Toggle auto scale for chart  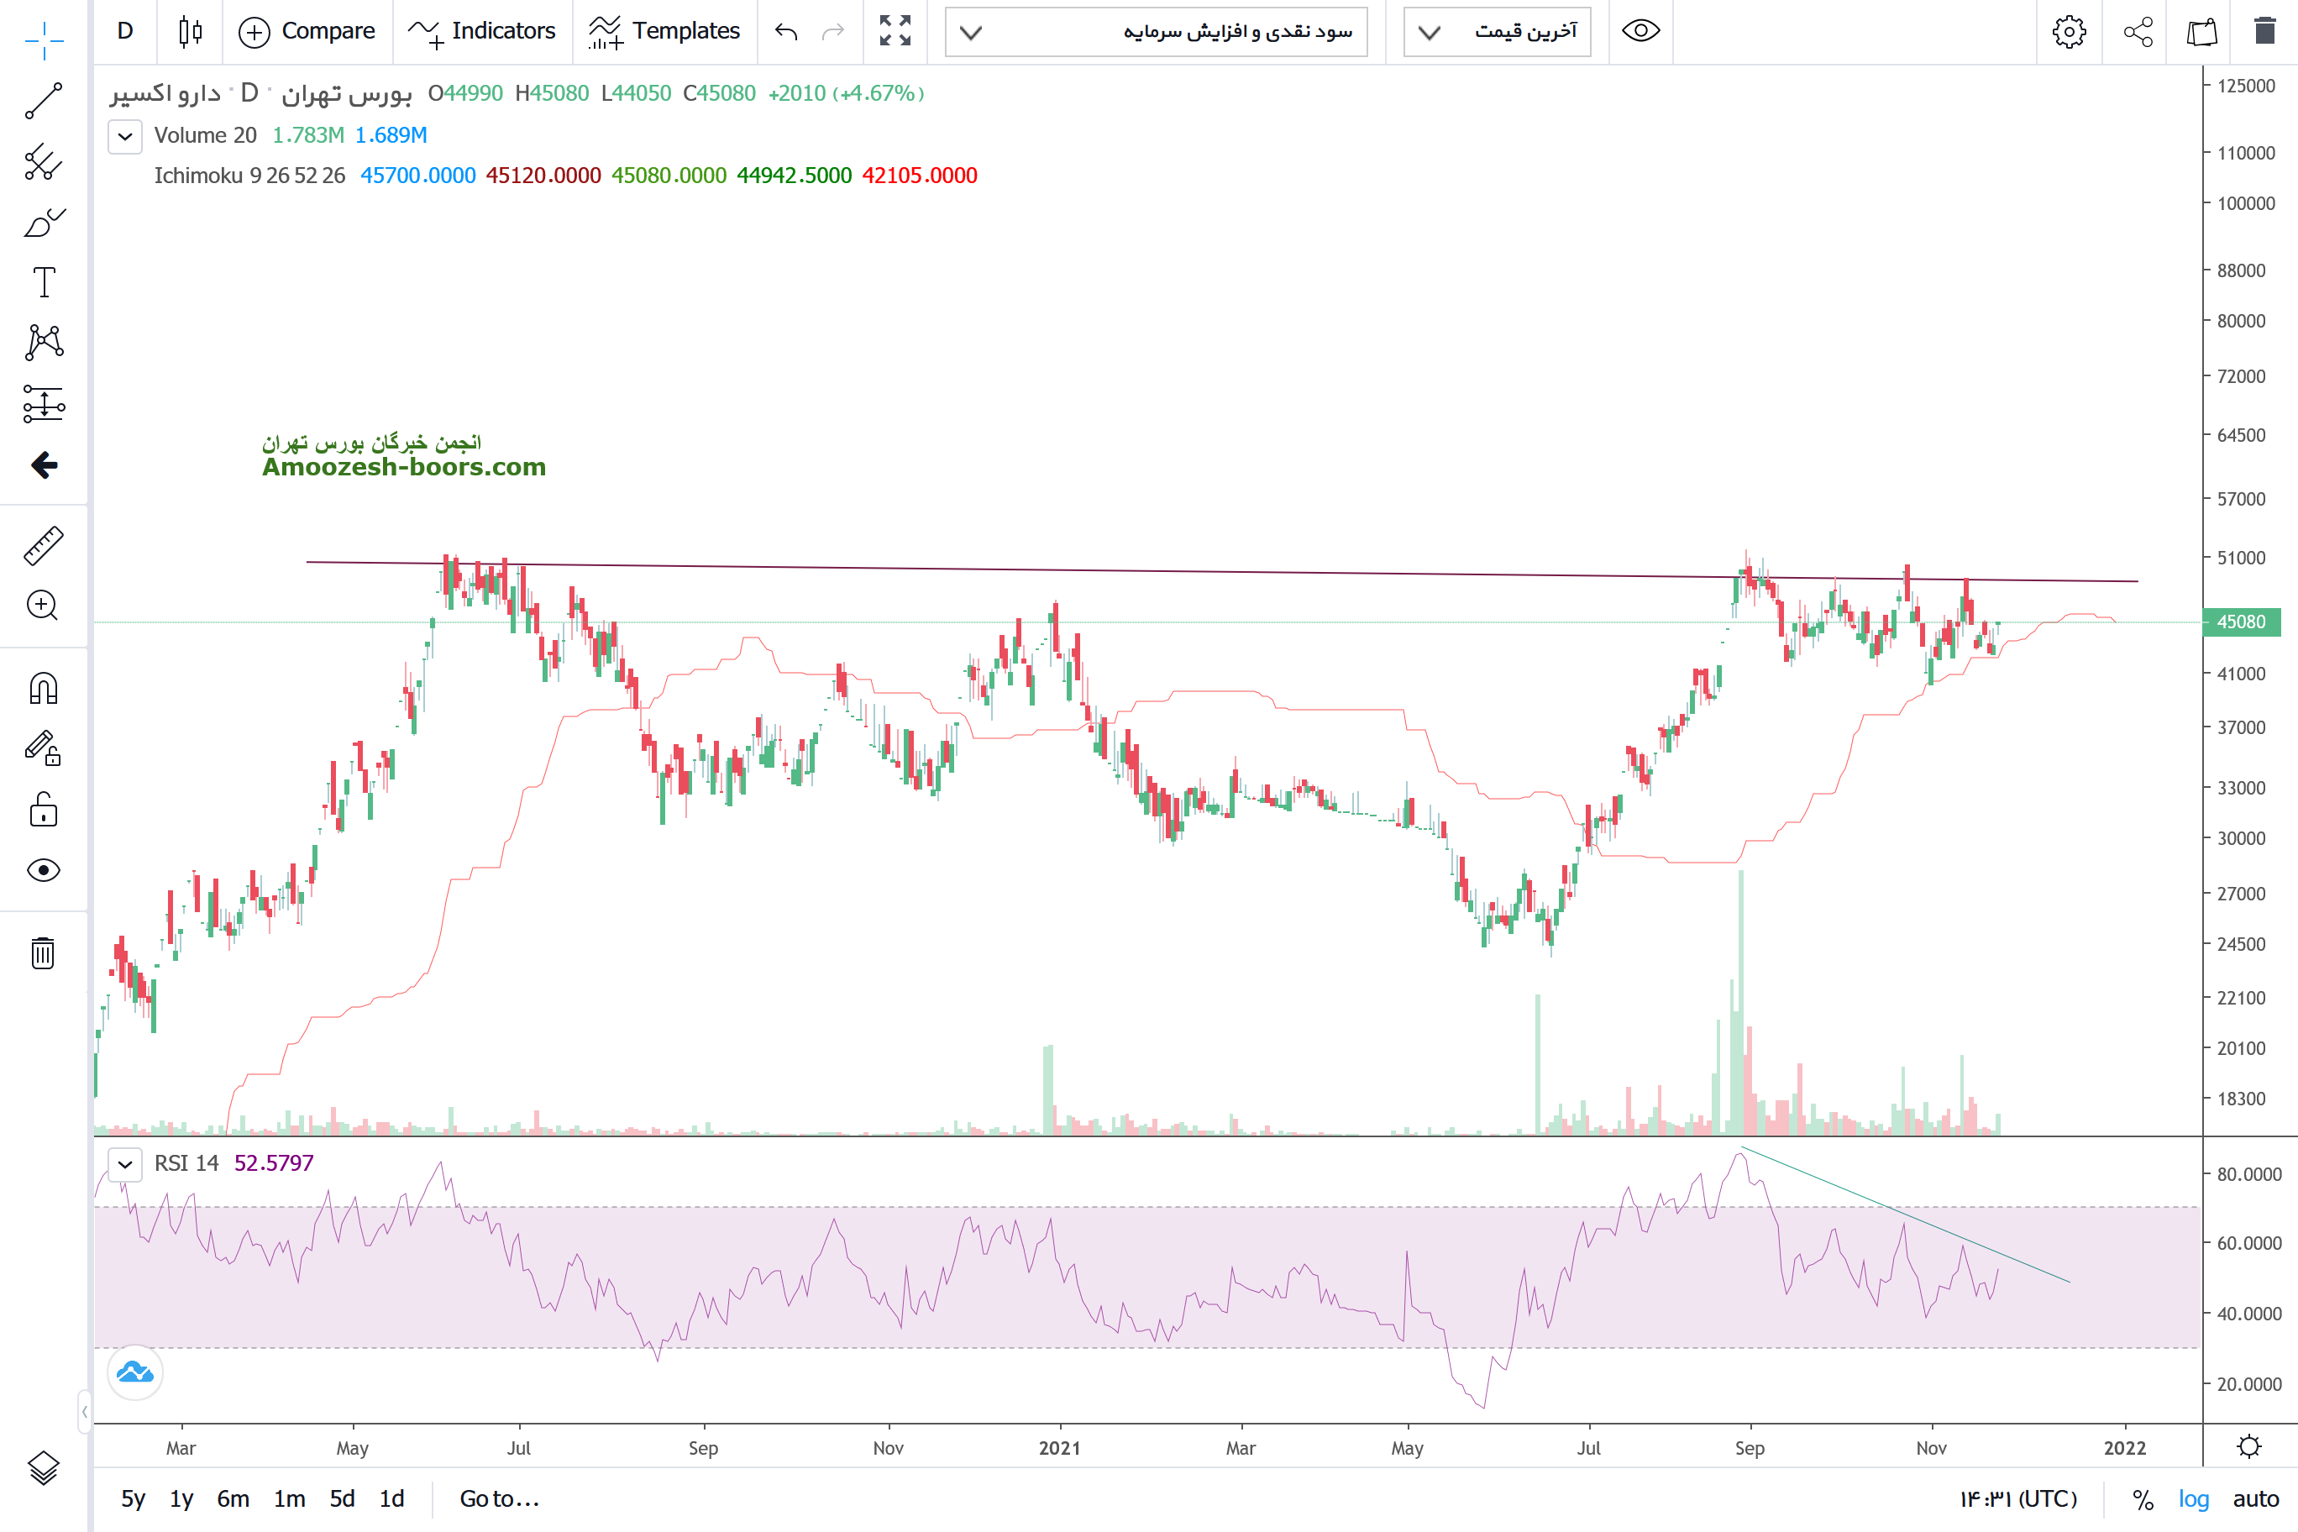(2255, 1498)
